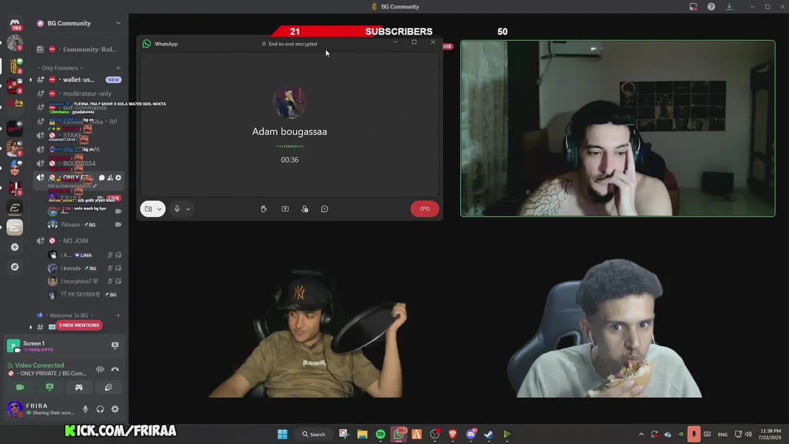Toggle noise suppression waveform icon
This screenshot has height=444, width=789.
coord(100,369)
